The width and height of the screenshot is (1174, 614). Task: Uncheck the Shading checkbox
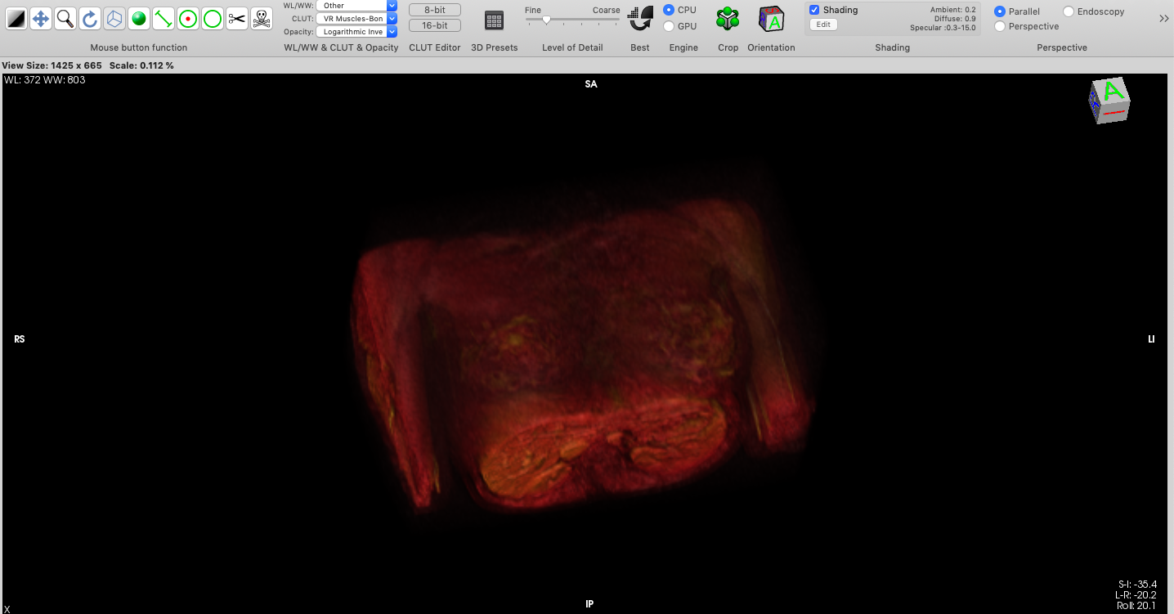pyautogui.click(x=814, y=10)
